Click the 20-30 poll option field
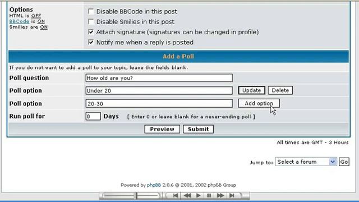The width and height of the screenshot is (359, 202). [x=159, y=103]
